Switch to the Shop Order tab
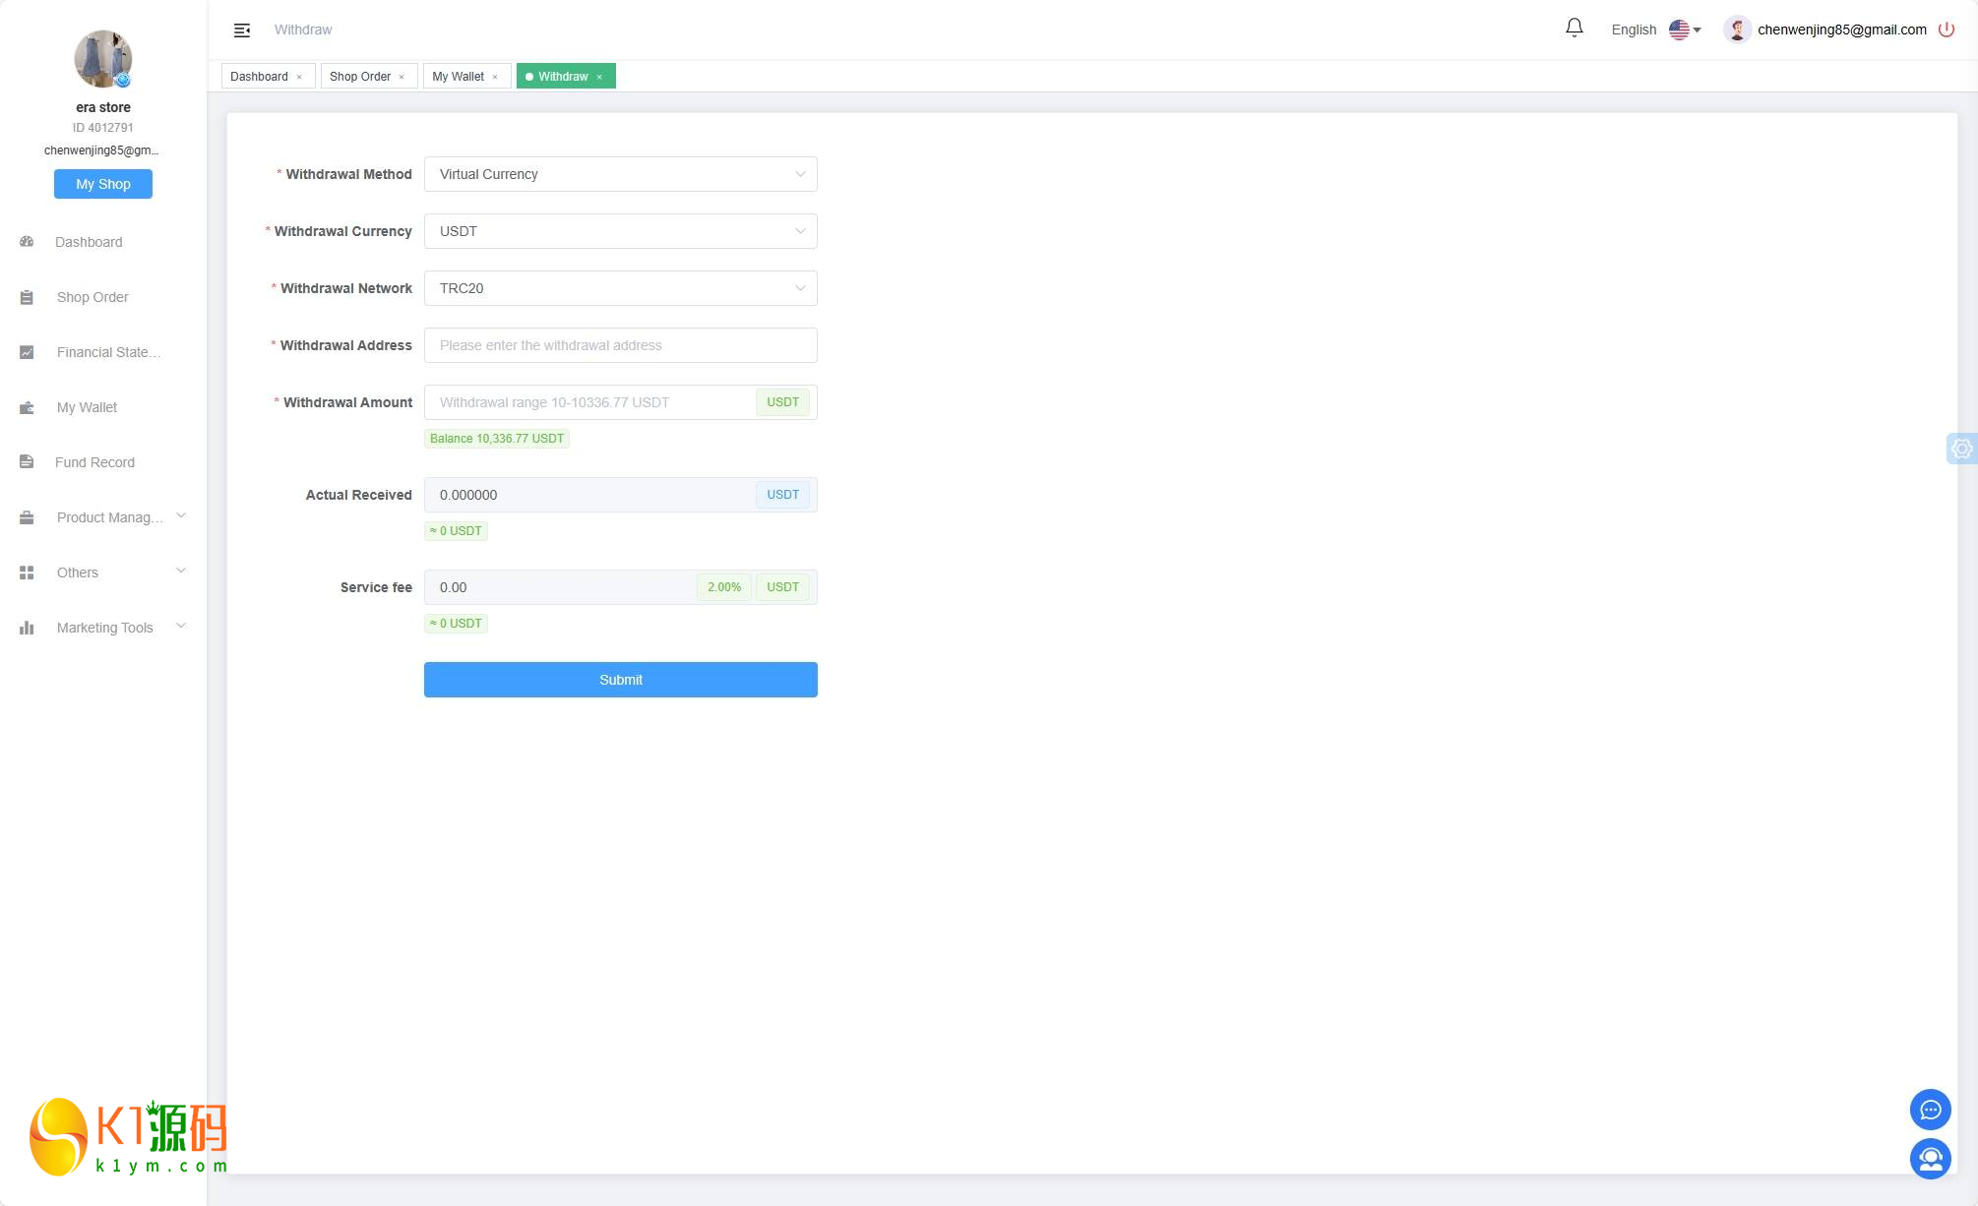 (359, 77)
